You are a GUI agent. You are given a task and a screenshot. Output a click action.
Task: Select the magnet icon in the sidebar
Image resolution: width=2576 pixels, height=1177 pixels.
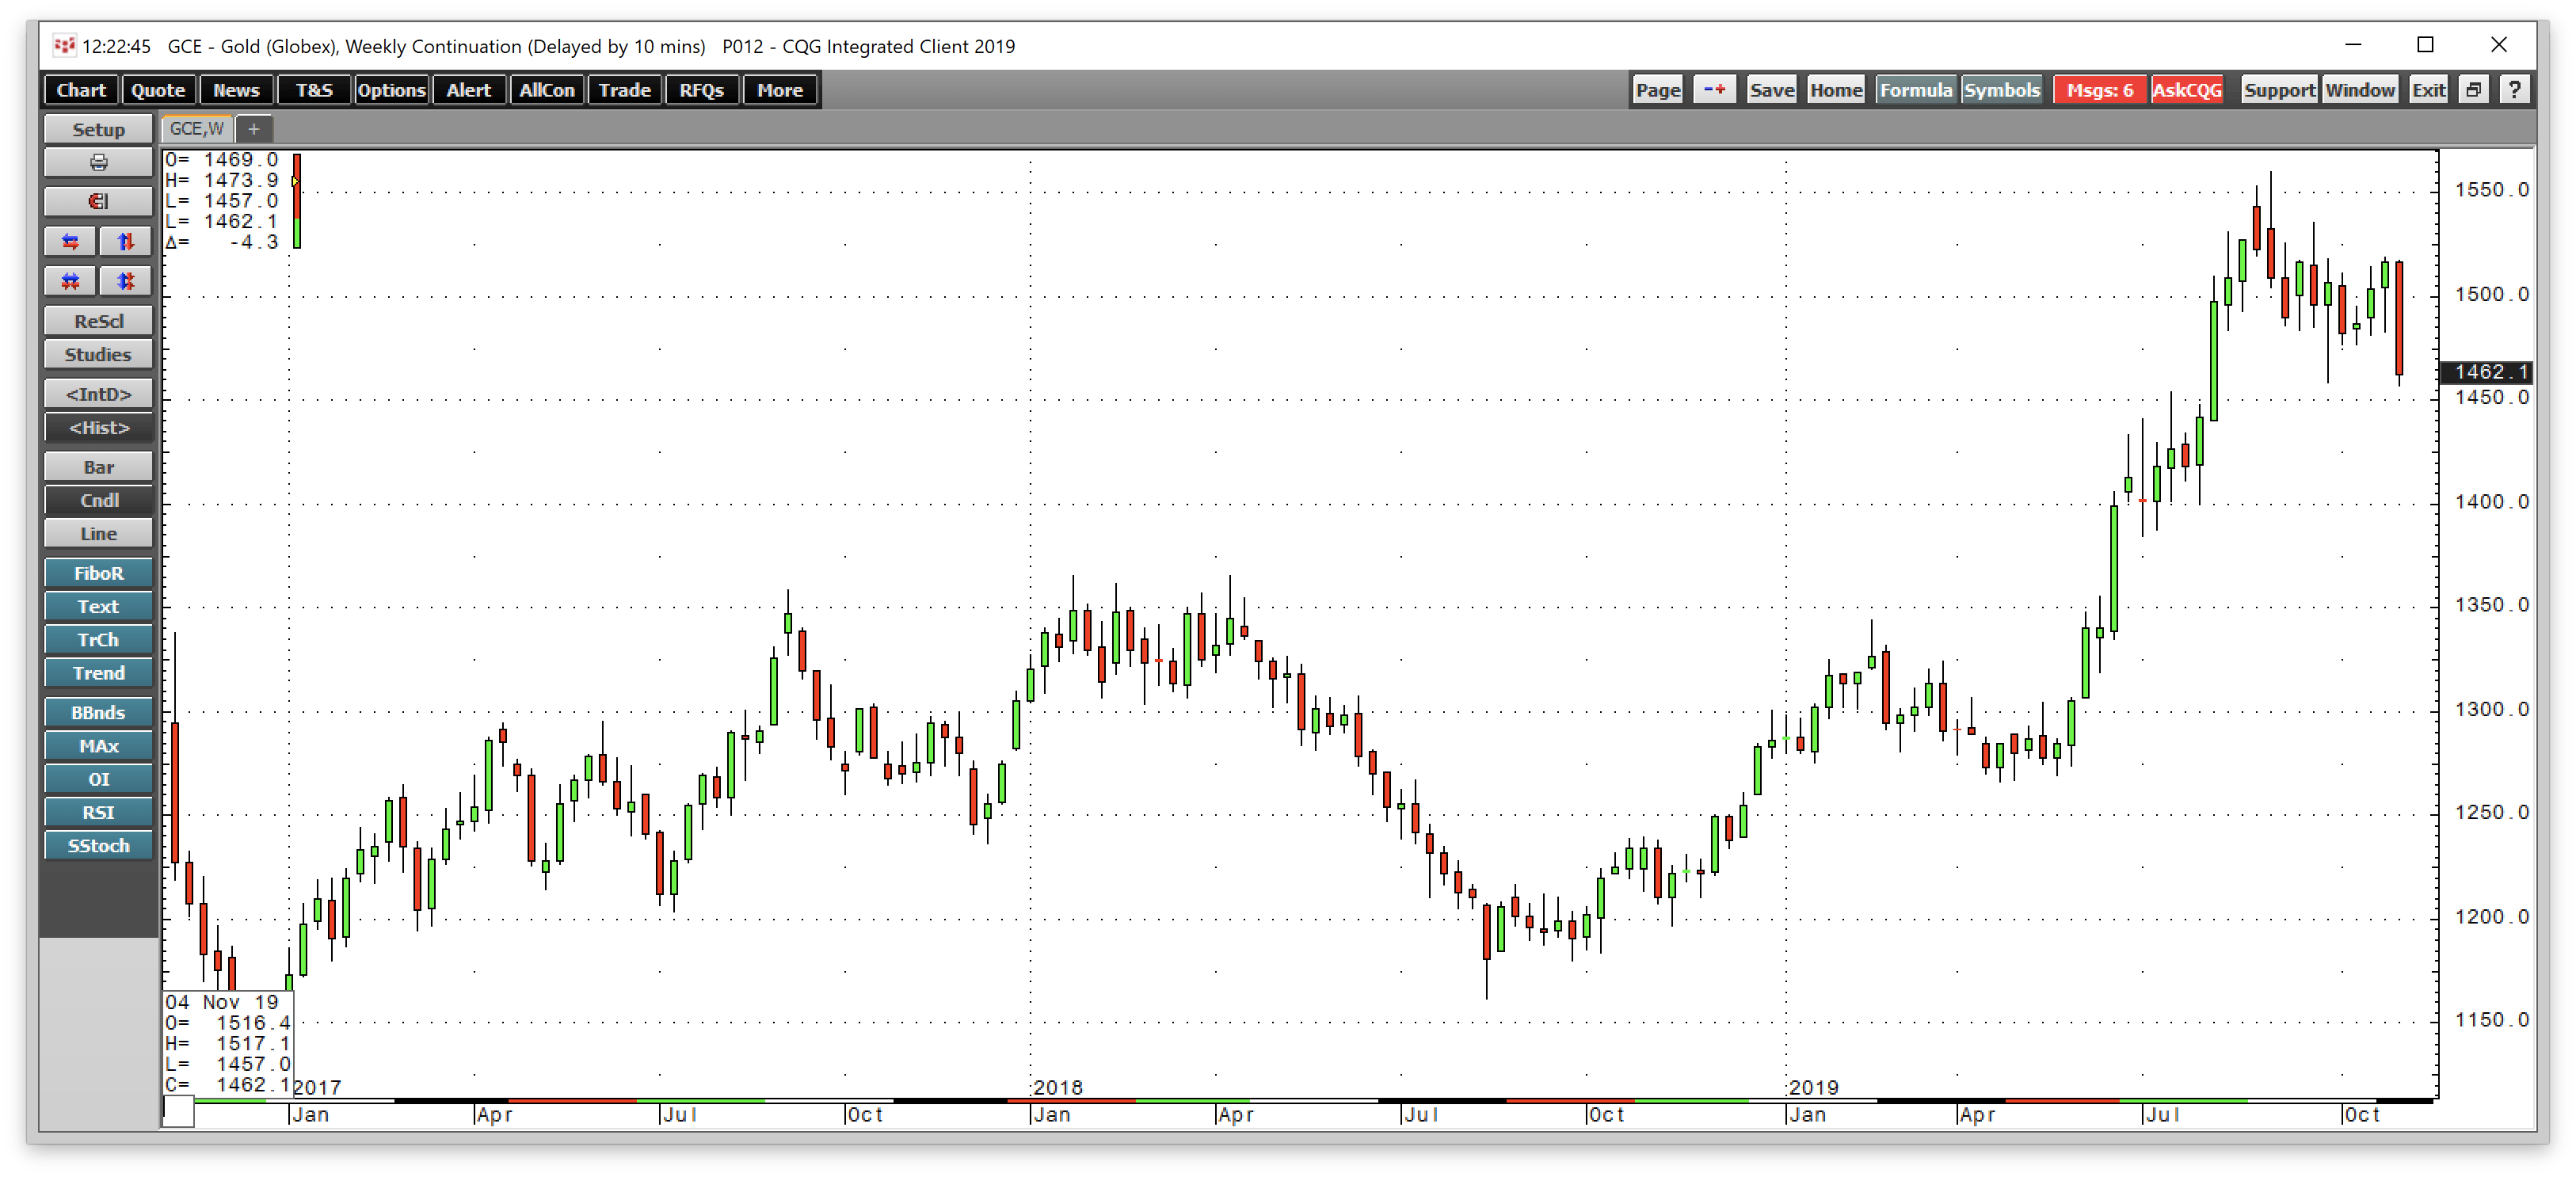(x=97, y=201)
